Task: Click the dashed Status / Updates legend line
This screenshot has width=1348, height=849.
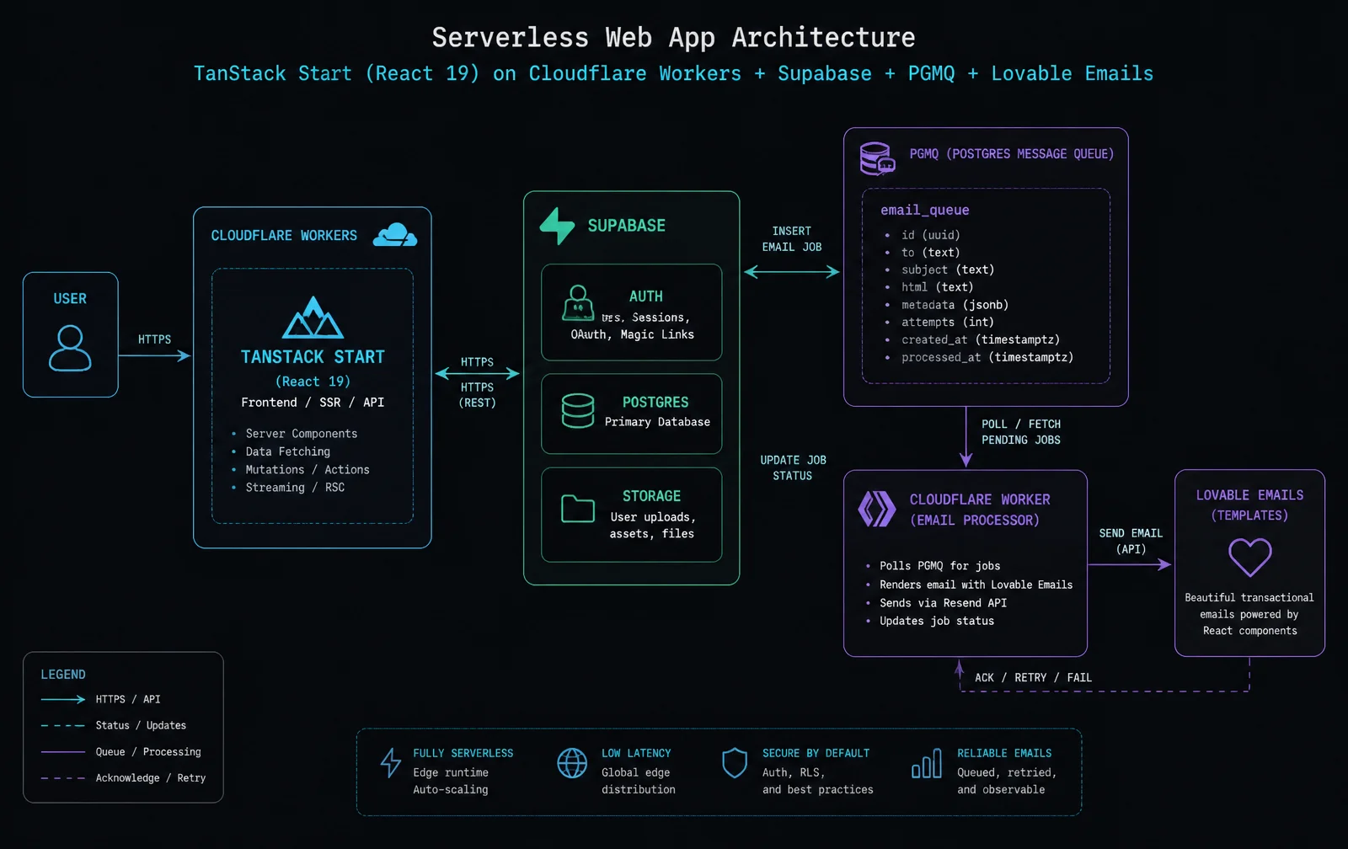Action: [63, 725]
